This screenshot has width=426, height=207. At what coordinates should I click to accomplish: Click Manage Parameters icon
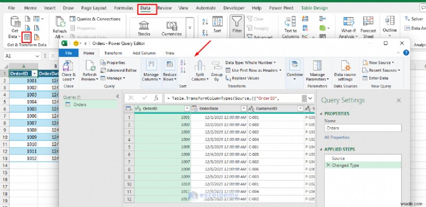(x=317, y=65)
